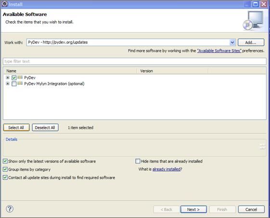
Task: Expand the PyDev tree node
Action: [8, 77]
